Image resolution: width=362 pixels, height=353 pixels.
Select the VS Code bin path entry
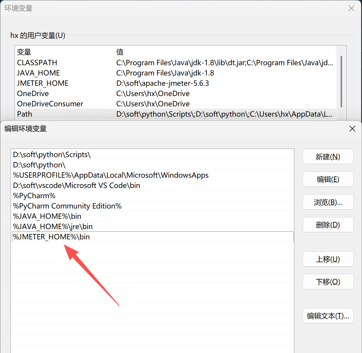click(153, 185)
